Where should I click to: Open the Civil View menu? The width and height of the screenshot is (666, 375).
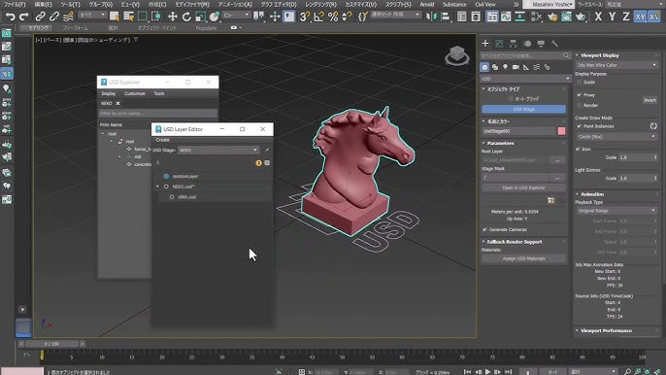point(485,4)
